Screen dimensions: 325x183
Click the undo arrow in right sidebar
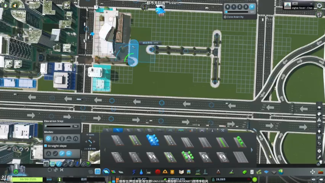(x=319, y=143)
